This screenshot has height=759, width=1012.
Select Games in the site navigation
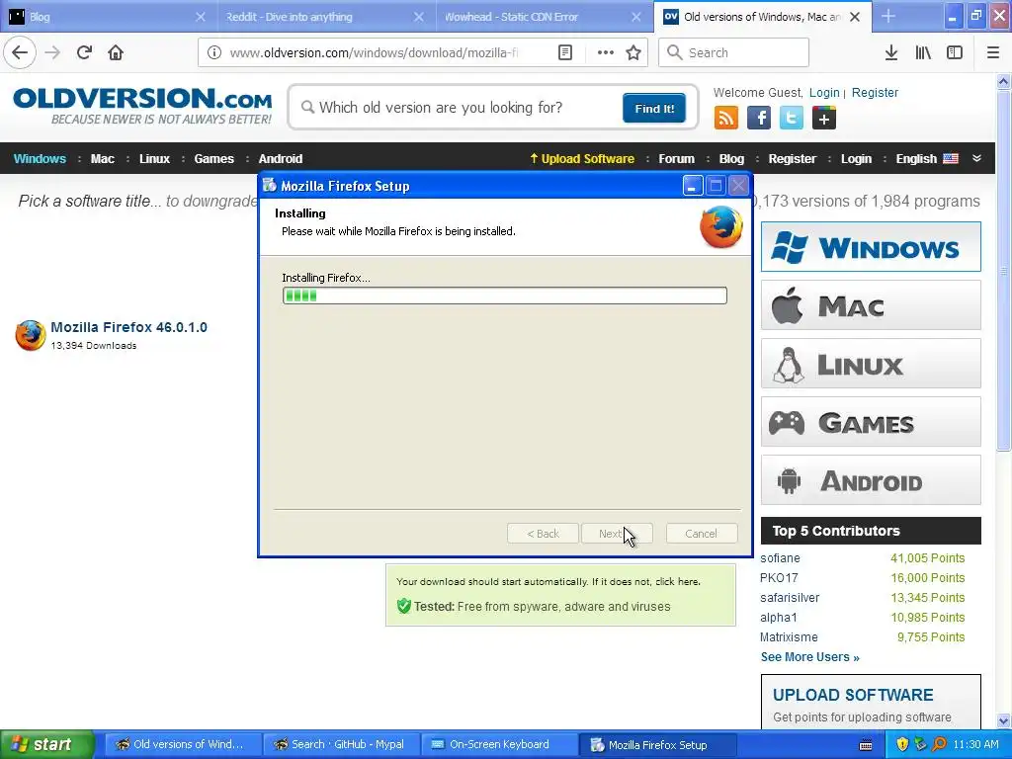(x=213, y=159)
